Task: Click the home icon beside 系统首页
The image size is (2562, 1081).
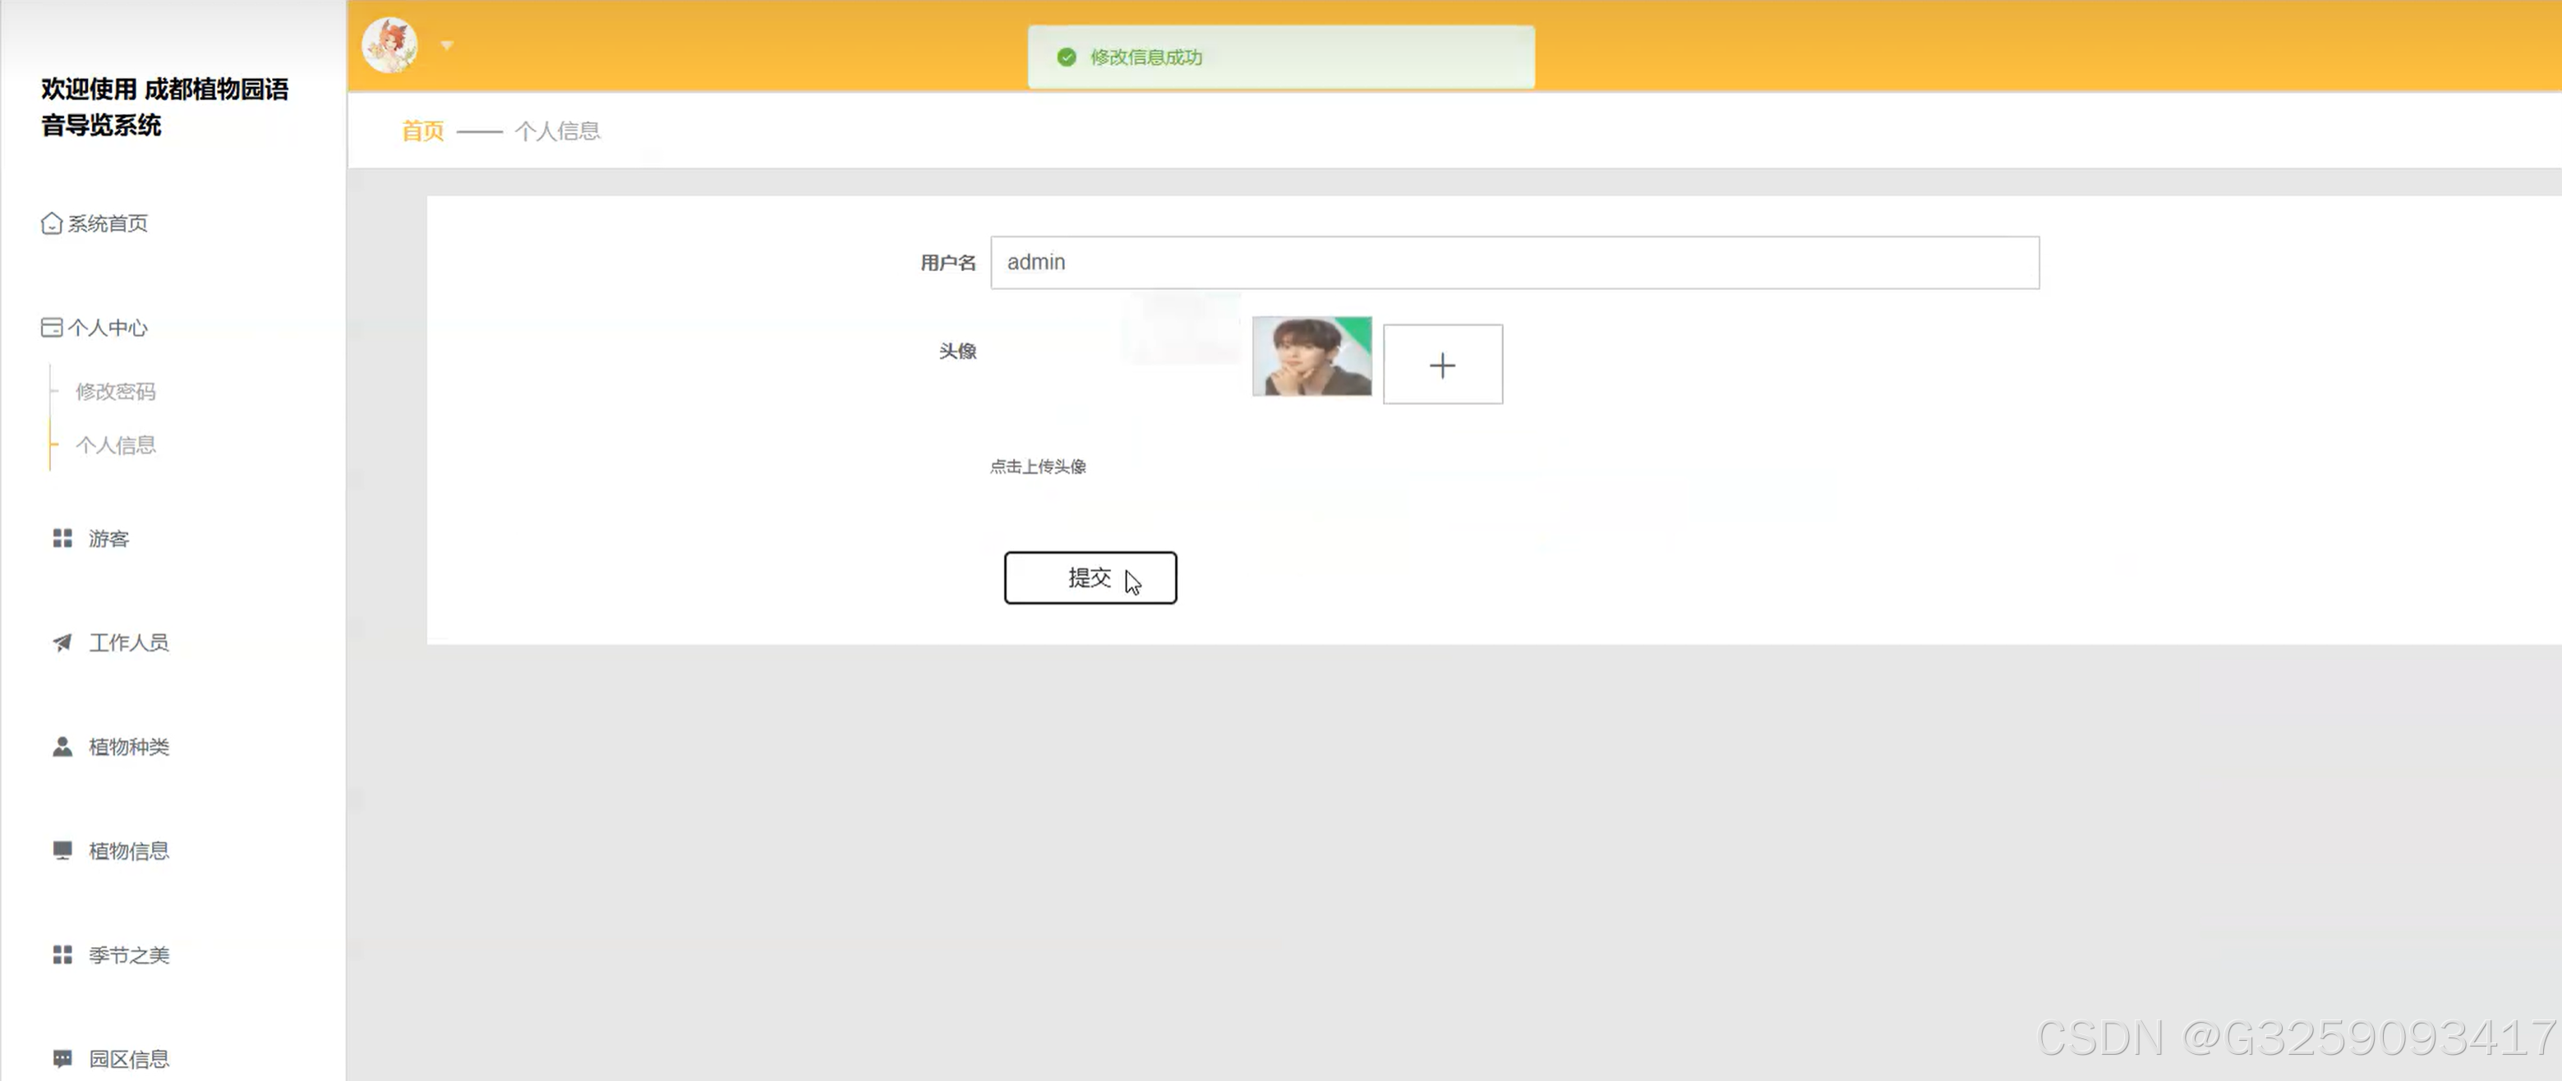Action: (x=52, y=223)
